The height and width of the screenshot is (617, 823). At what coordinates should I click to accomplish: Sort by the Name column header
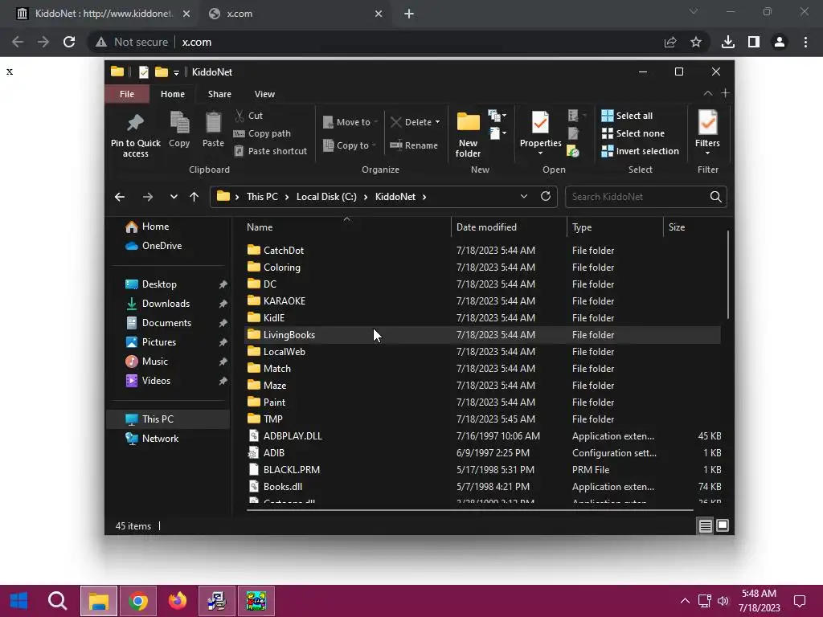(x=346, y=227)
